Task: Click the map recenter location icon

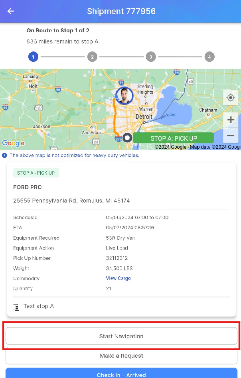Action: tap(231, 98)
